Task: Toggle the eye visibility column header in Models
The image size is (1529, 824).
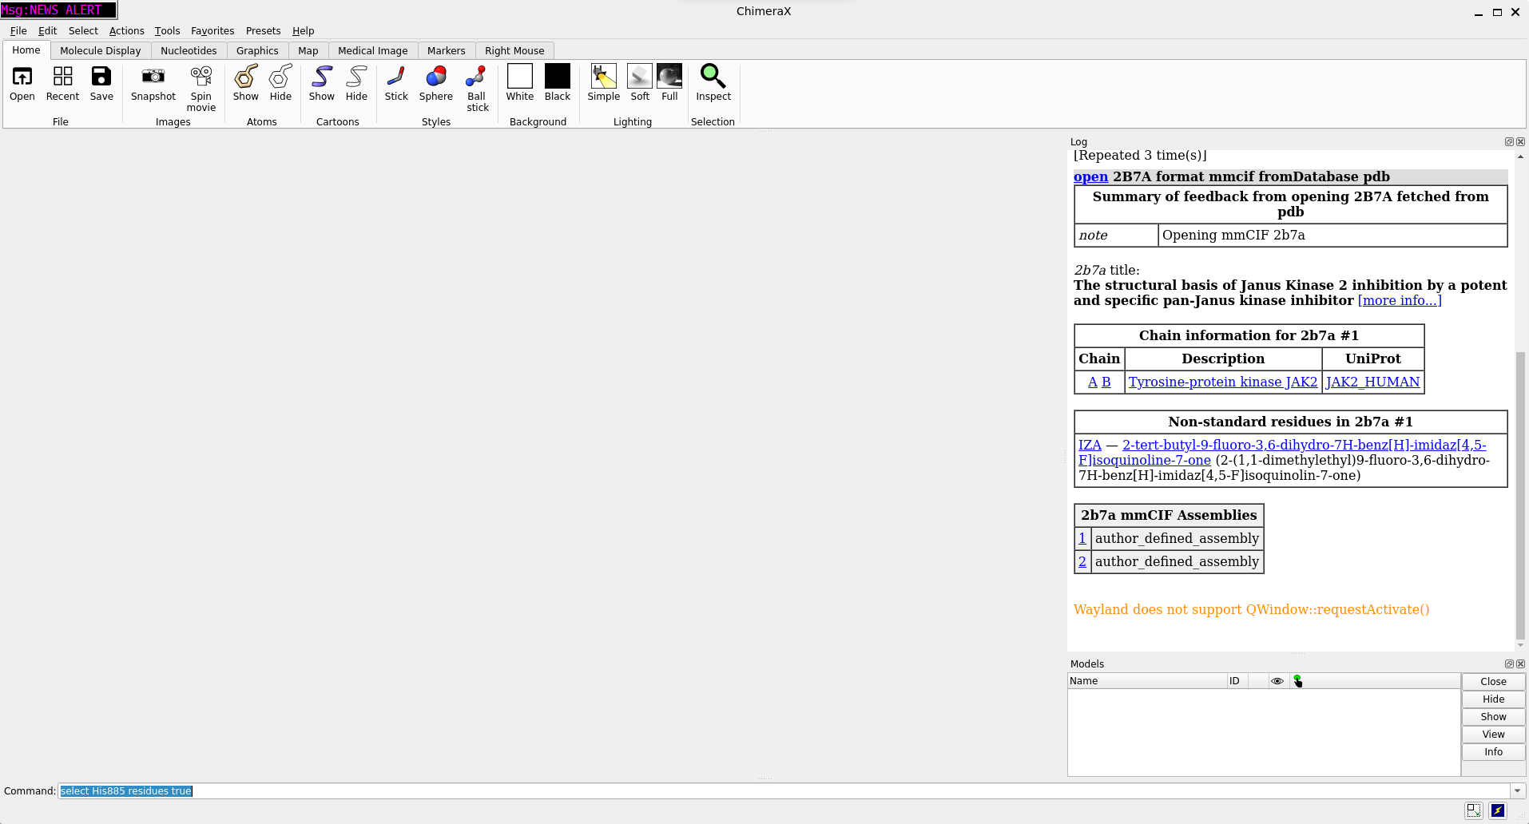Action: point(1276,681)
